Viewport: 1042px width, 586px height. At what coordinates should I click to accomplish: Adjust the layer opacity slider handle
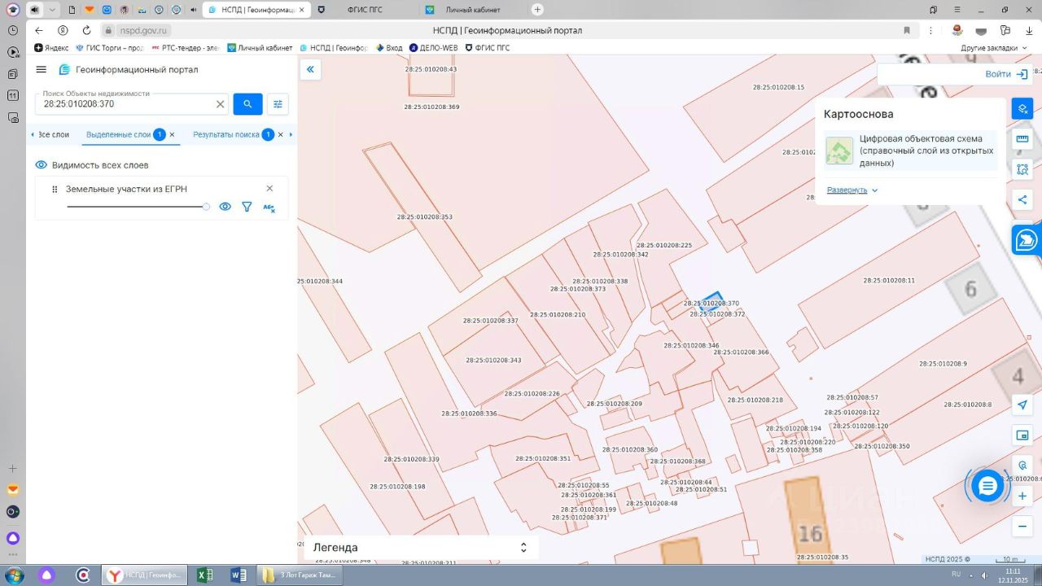(x=206, y=207)
